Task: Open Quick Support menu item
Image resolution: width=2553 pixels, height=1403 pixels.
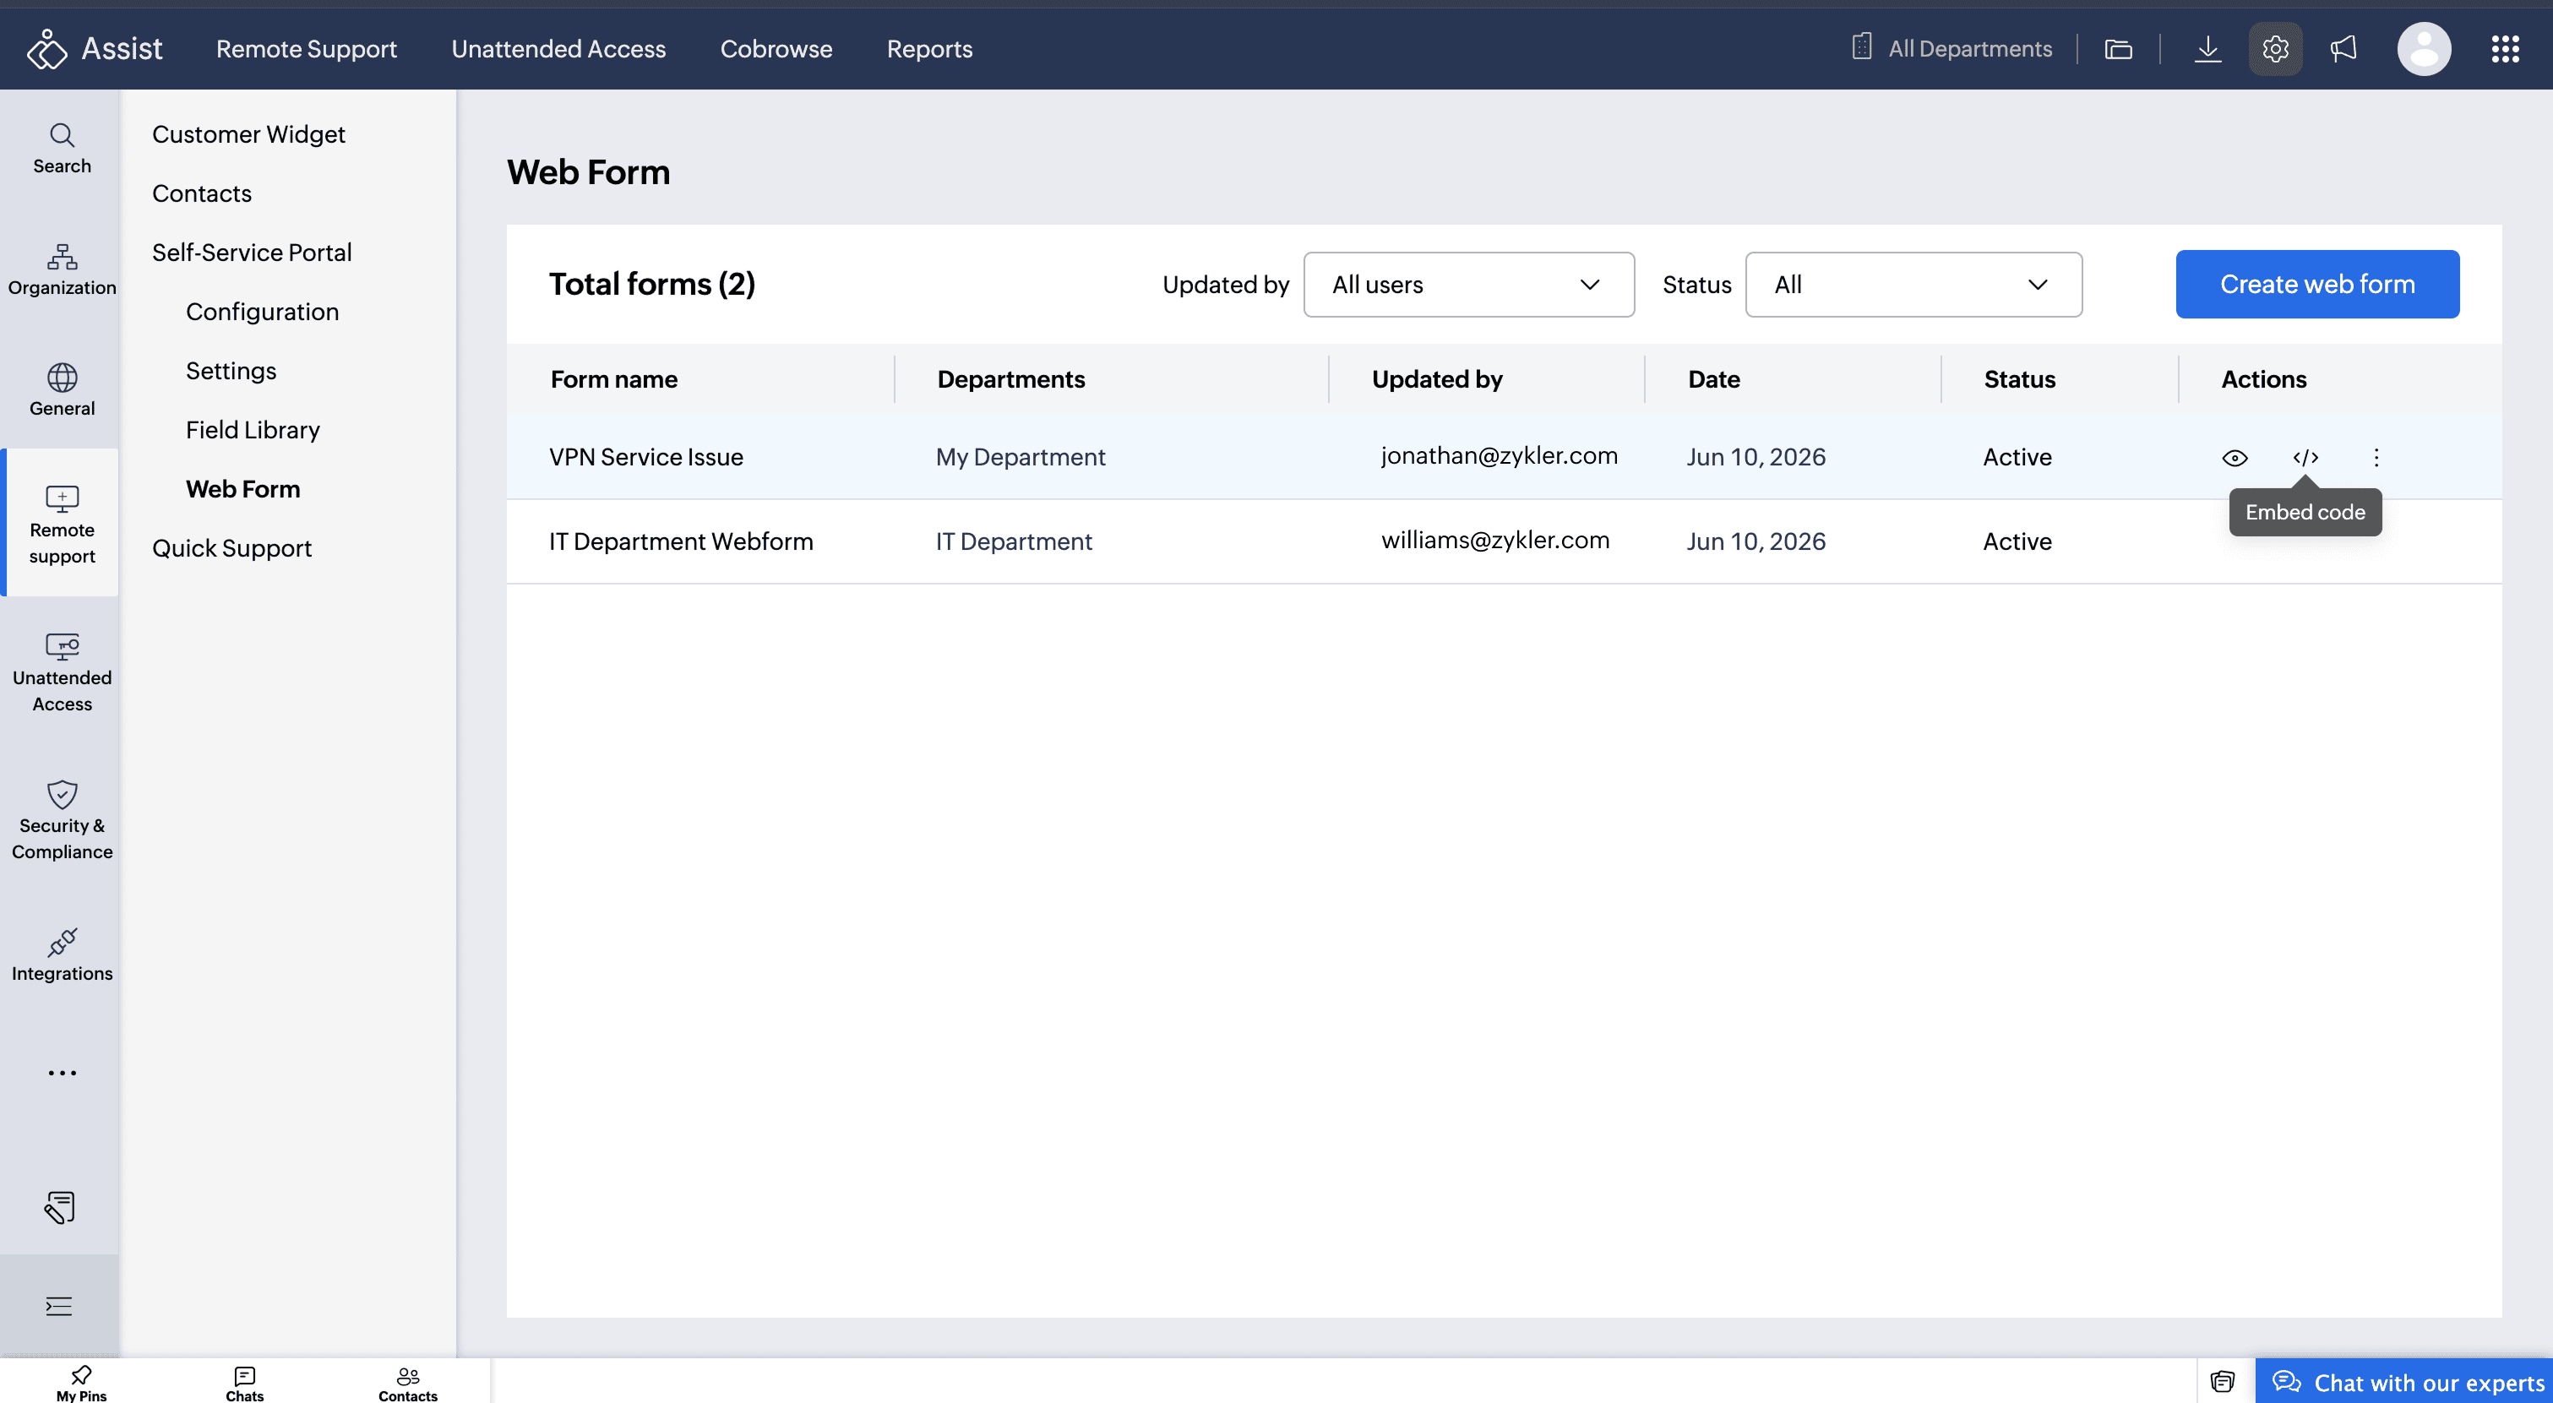Action: 232,548
